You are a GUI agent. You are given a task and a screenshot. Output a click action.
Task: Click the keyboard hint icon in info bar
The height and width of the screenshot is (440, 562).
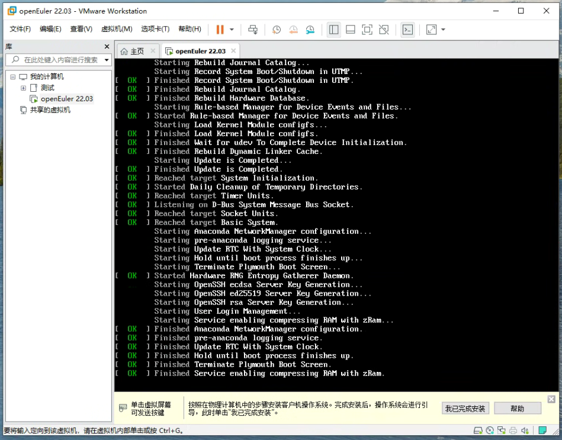123,408
